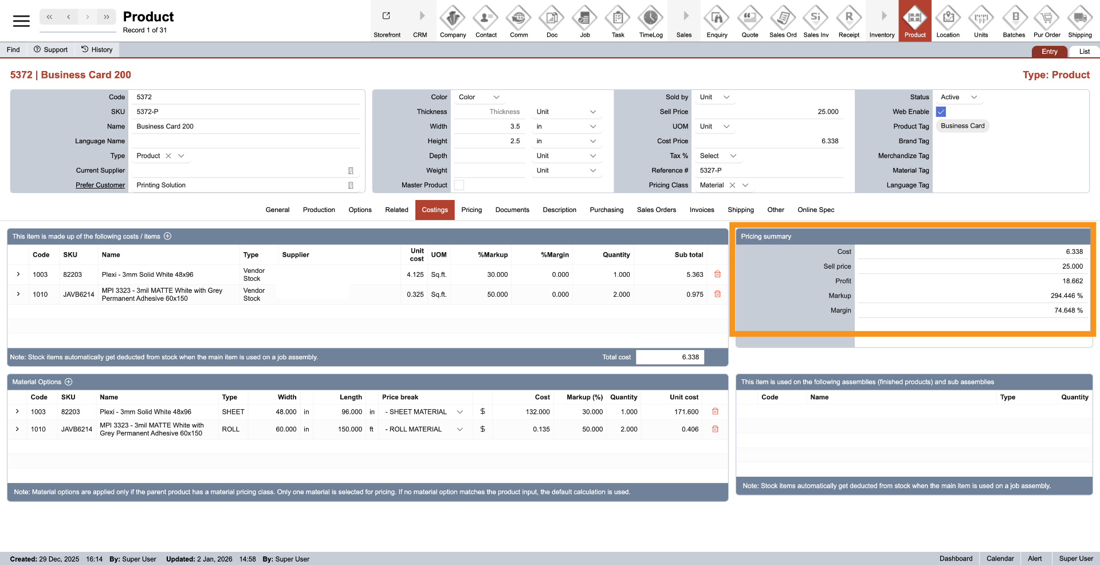Open the TimeLog clock icon
This screenshot has height=565, width=1100.
650,19
